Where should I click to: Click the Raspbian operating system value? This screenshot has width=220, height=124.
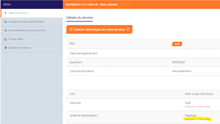[x=191, y=115]
